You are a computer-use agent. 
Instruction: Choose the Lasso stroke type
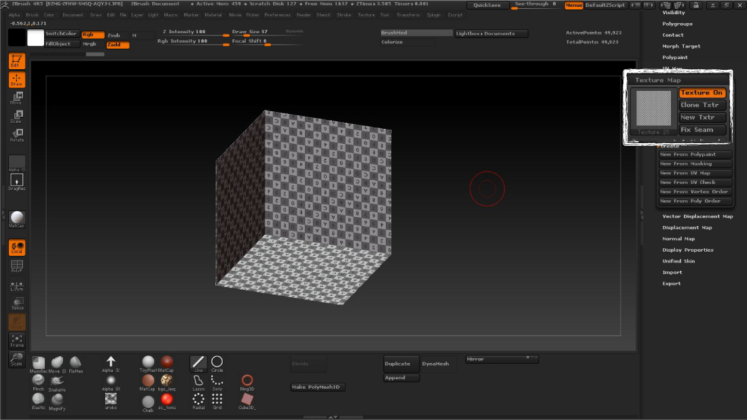point(198,381)
